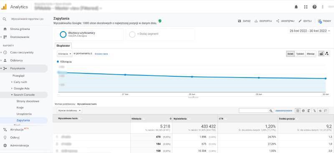Screen dimensions: 334x153
Task: Click the 28 kwi chart data point
Action: [192, 77]
